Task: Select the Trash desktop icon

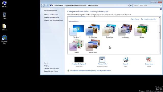Action: tap(4, 16)
